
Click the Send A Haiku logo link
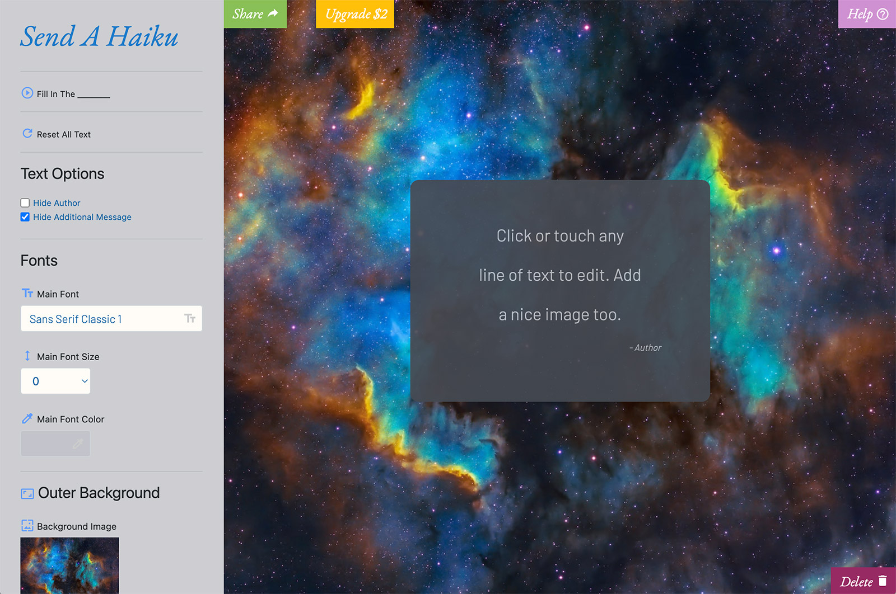[x=99, y=37]
